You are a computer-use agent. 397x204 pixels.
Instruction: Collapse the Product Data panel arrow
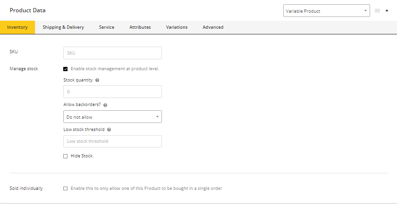click(387, 10)
